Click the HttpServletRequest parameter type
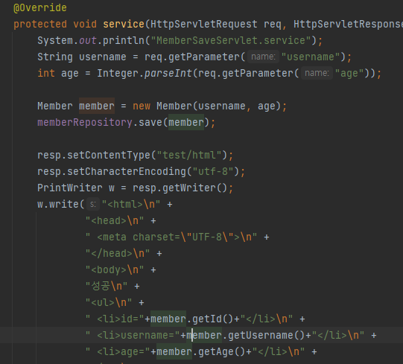 point(204,24)
